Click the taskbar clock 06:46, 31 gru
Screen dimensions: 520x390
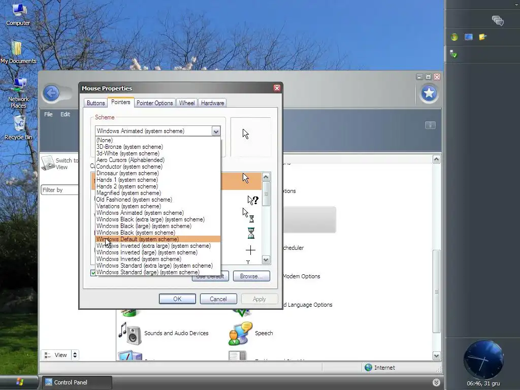[483, 383]
